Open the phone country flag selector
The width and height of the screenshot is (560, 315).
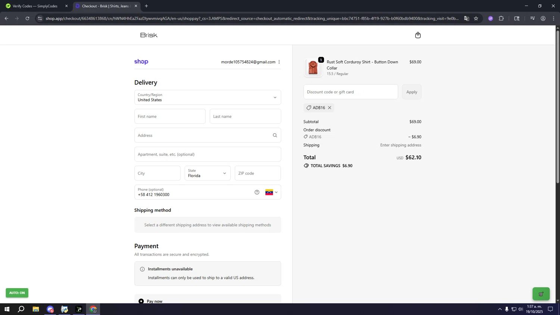[271, 192]
